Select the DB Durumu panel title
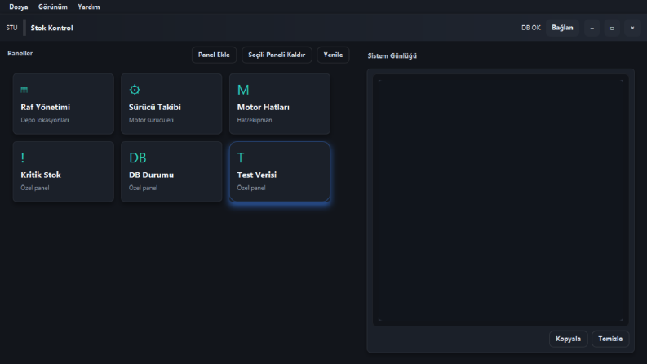This screenshot has width=647, height=364. point(151,175)
